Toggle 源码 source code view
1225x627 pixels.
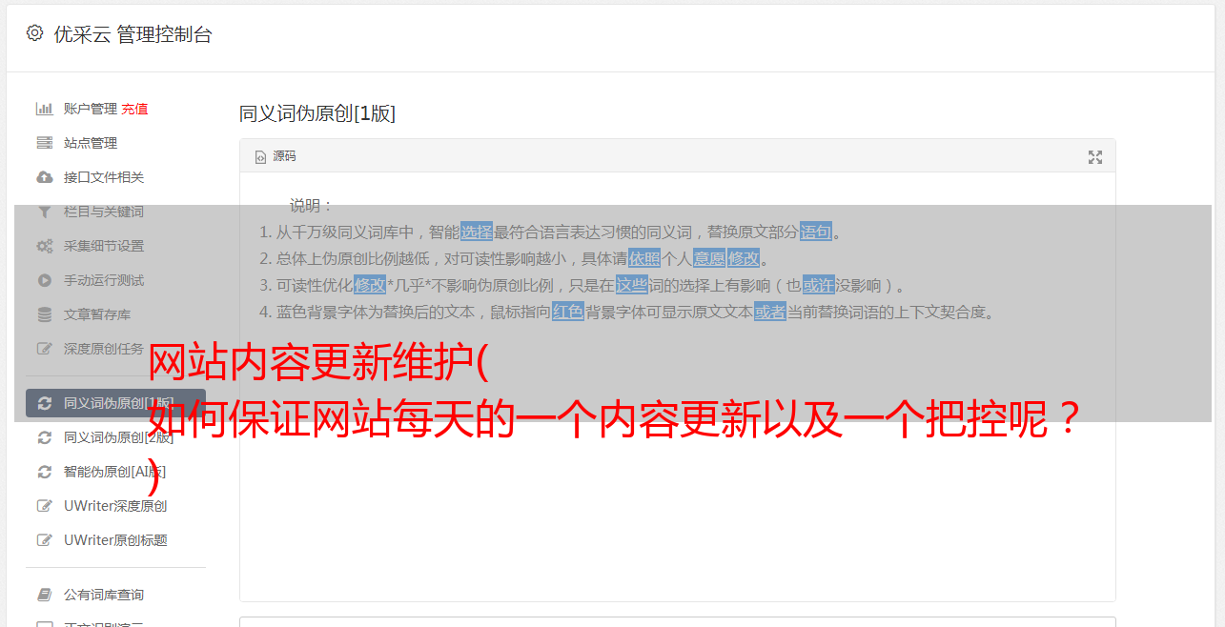click(x=276, y=156)
